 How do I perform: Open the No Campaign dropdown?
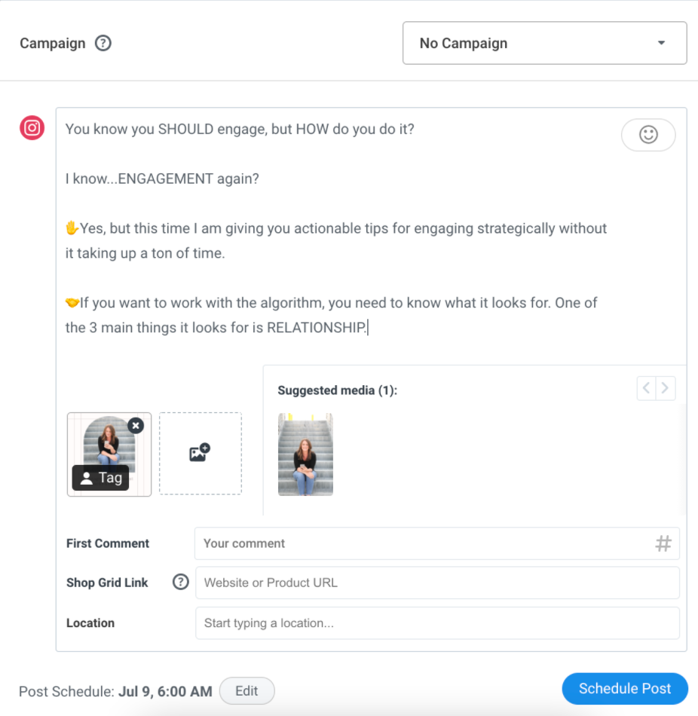point(544,43)
